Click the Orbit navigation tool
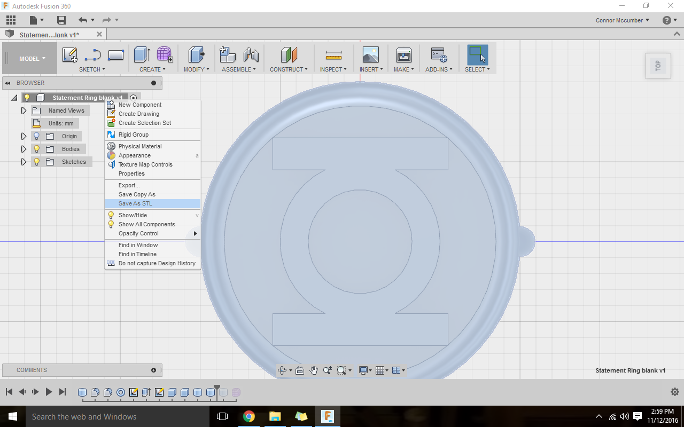 click(x=283, y=370)
